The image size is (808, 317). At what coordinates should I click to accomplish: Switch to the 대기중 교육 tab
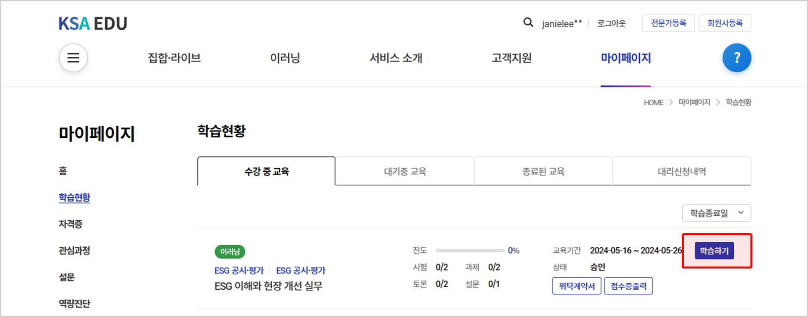405,171
